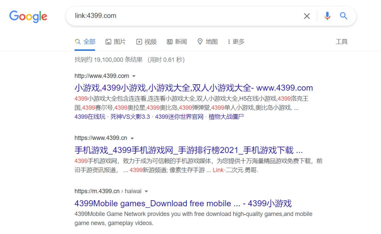Image resolution: width=381 pixels, height=234 pixels.
Task: Click the Google logo
Action: 28,17
